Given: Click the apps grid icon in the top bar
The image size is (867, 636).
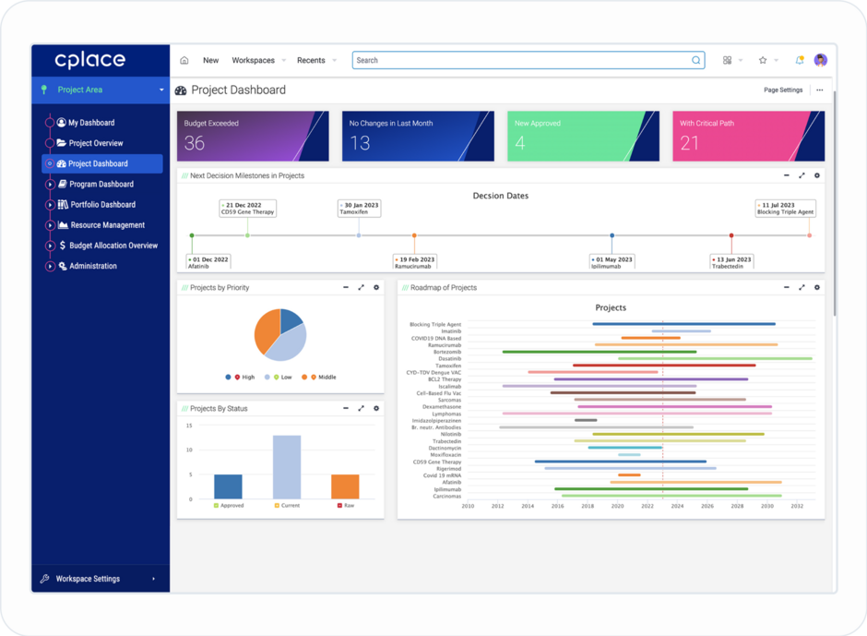Looking at the screenshot, I should click(727, 59).
